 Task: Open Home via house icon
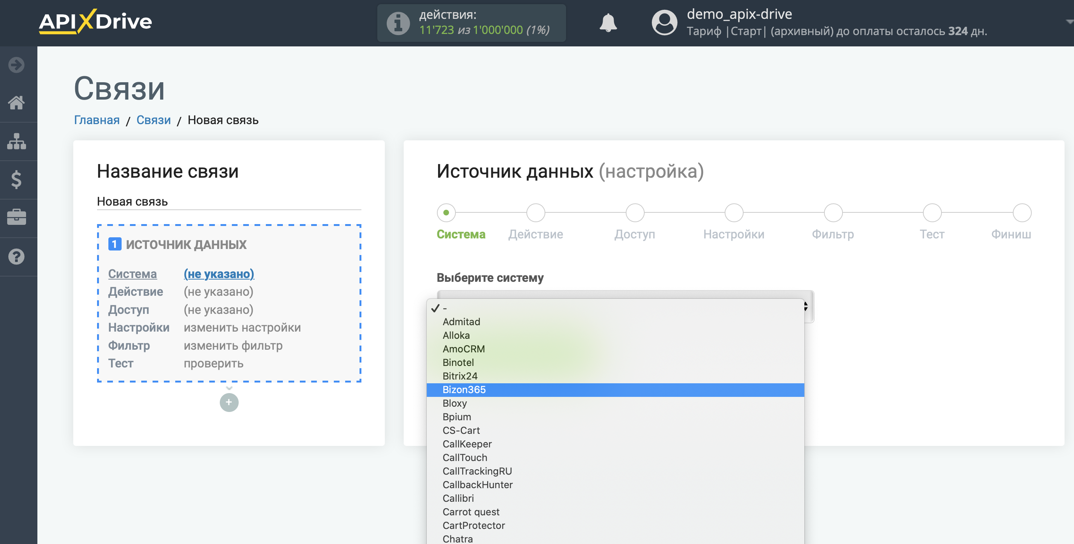[17, 103]
